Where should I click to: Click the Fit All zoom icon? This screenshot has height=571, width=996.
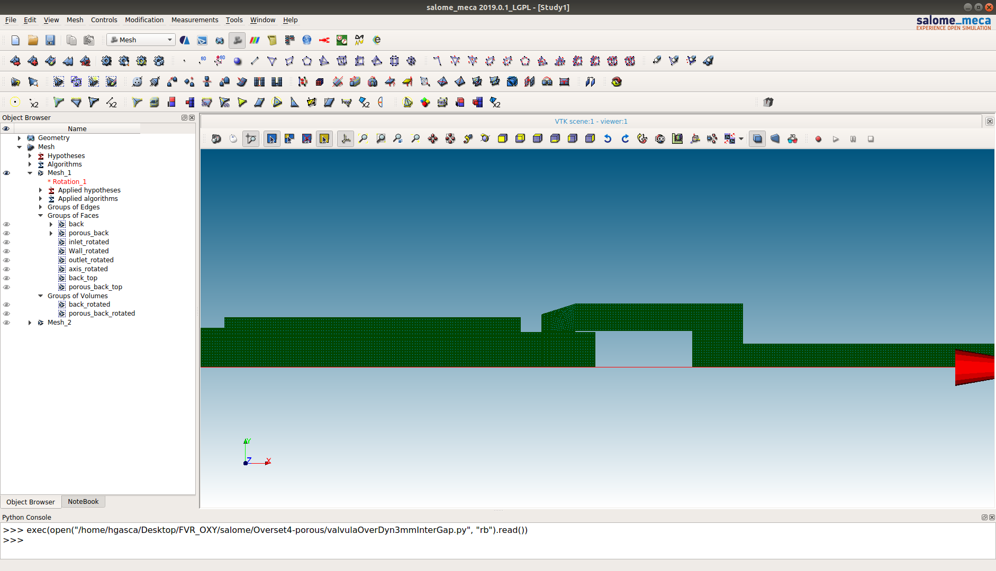pos(363,139)
